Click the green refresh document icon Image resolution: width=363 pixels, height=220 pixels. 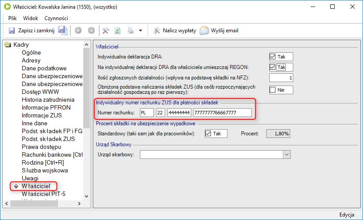(x=118, y=31)
